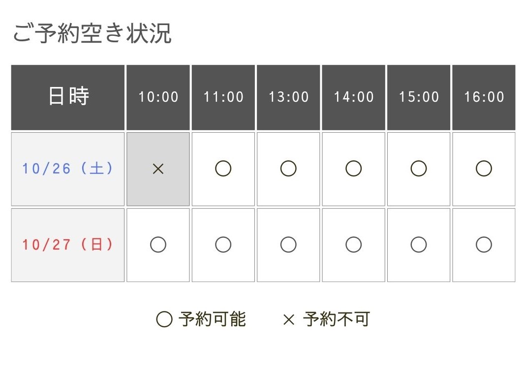Pick the 10/27 13:00 open circle
Viewport: 526px width, 367px height.
(288, 245)
